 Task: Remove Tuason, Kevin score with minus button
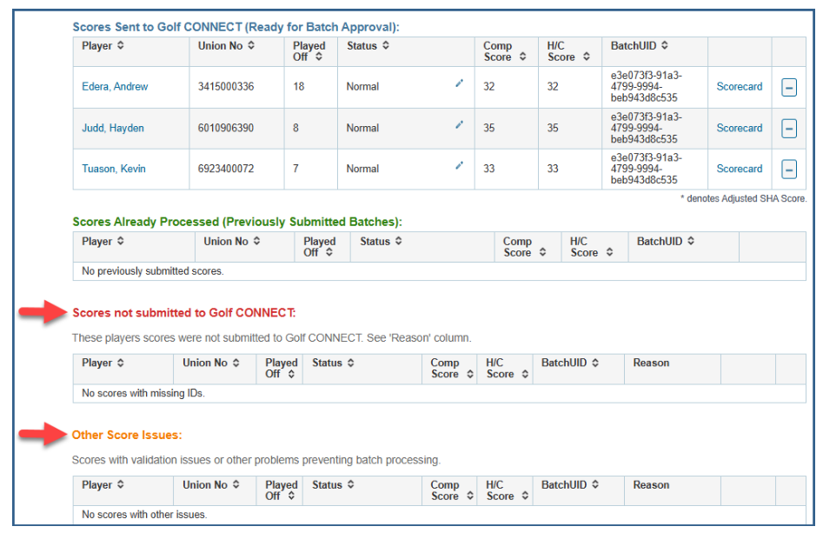789,169
